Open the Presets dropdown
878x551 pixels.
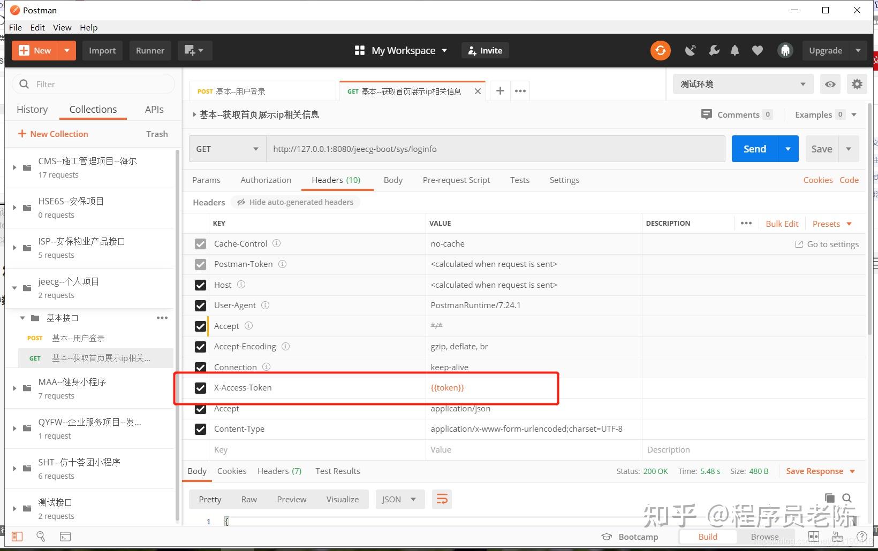pos(832,224)
